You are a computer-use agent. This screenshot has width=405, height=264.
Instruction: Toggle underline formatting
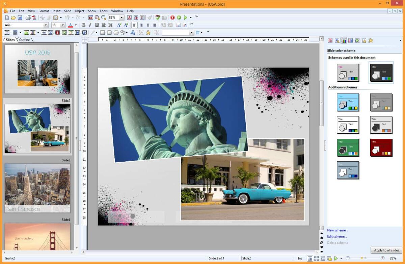[x=97, y=25]
